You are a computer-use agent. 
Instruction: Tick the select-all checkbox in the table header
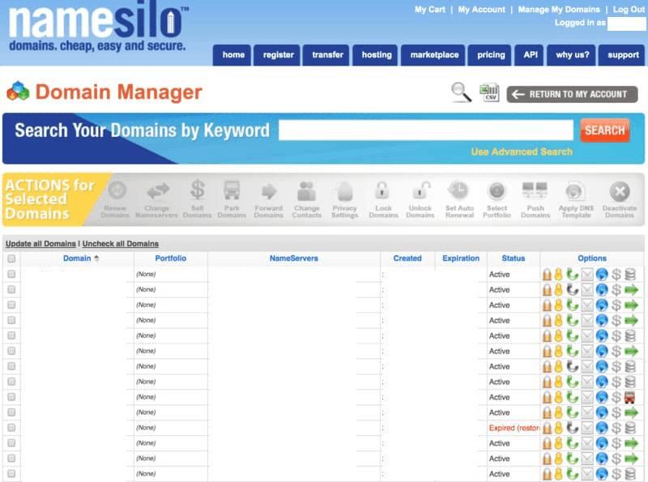click(x=11, y=258)
